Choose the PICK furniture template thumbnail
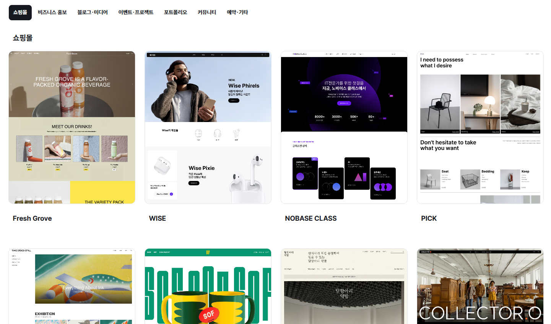551x324 pixels. click(x=480, y=127)
